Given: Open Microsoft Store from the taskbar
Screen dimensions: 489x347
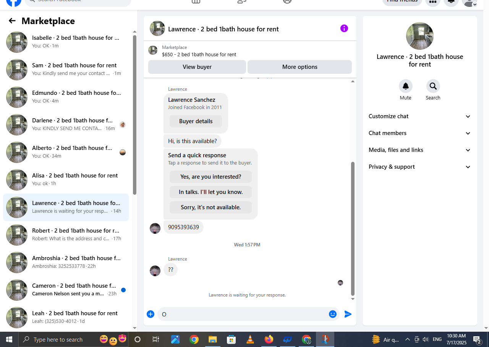Looking at the screenshot, I should point(232,339).
